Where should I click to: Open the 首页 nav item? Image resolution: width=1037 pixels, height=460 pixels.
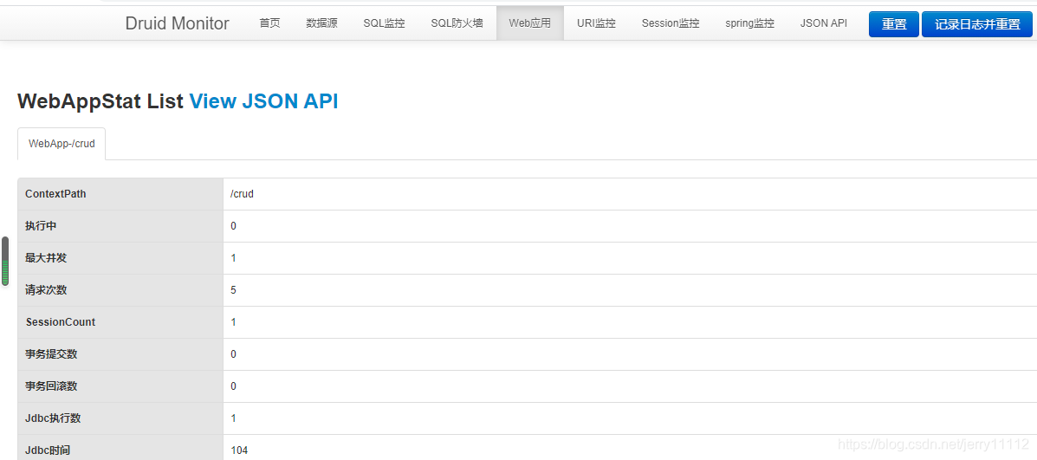click(x=269, y=23)
